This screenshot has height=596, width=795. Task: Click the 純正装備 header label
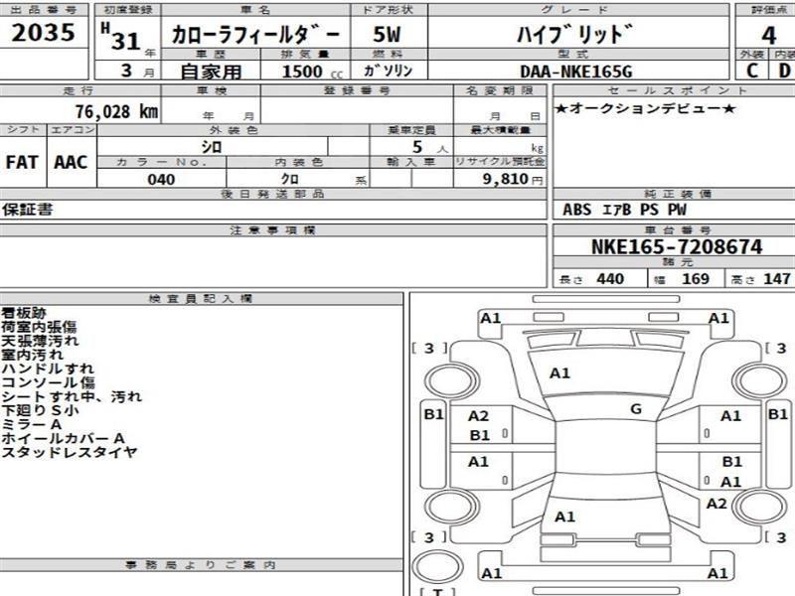tap(679, 194)
